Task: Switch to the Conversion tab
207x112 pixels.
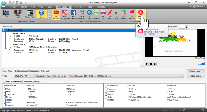Action: [79, 7]
